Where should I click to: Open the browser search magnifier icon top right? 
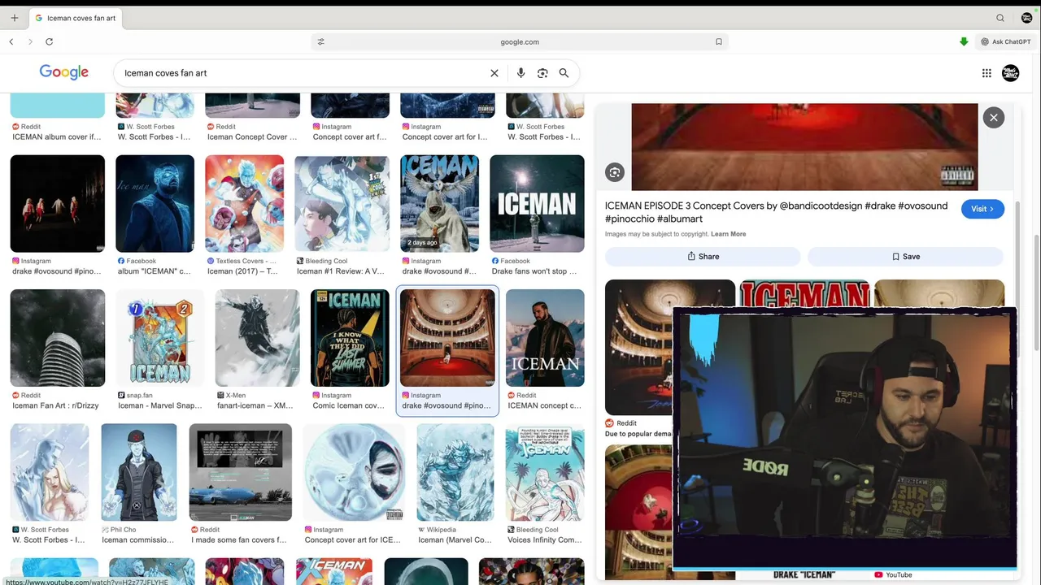click(x=1000, y=18)
